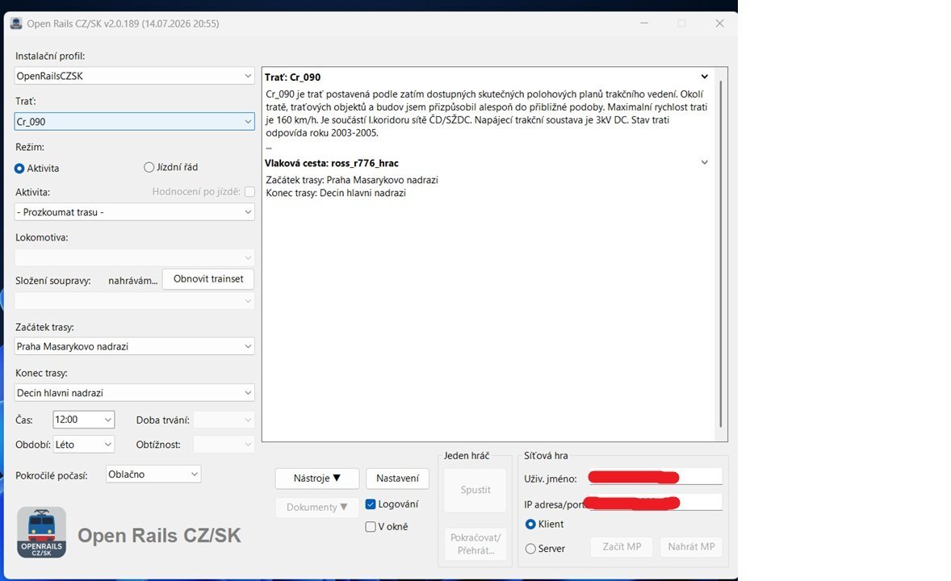Open the Konec trasy dropdown

tap(135, 392)
